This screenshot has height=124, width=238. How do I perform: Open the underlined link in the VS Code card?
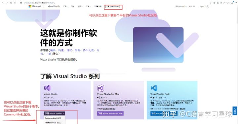(182, 109)
